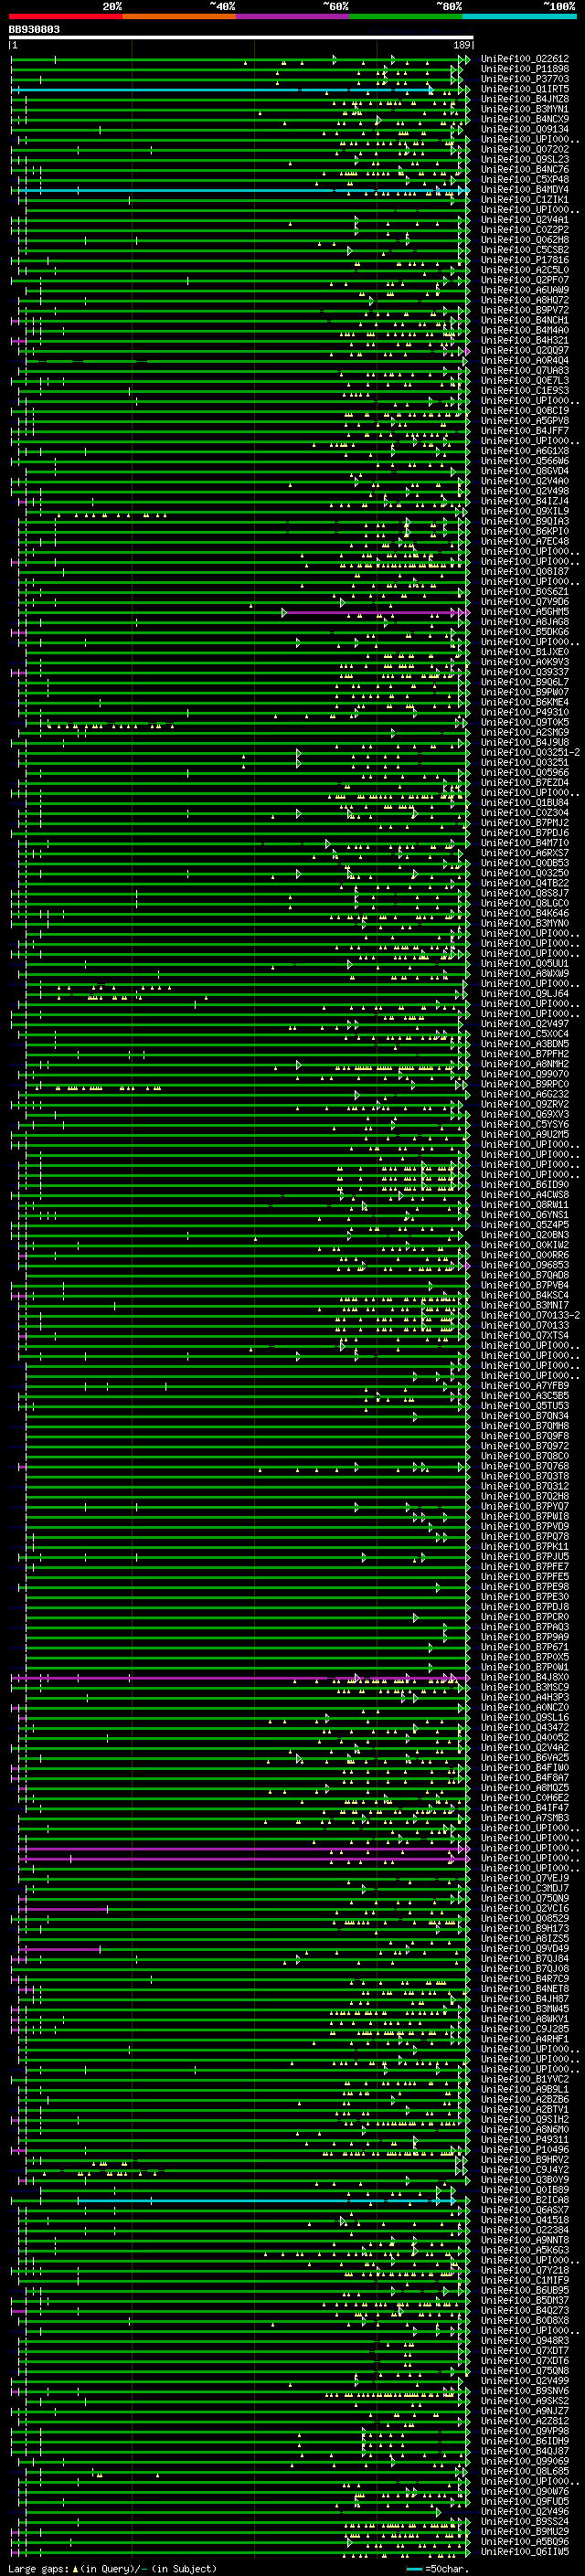The width and height of the screenshot is (585, 2576).
Task: Select hit label UniRef100_B4JMZ8
Action: [525, 99]
